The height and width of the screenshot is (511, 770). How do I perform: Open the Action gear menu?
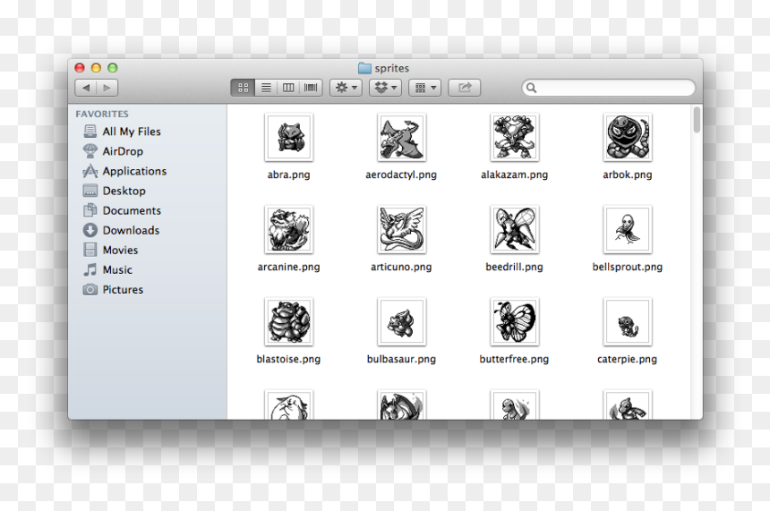(x=346, y=88)
